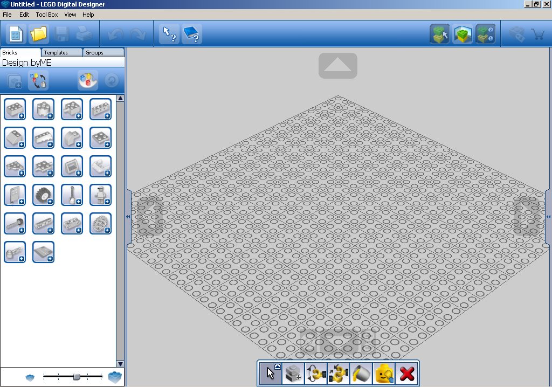Rotate the camera view left
Screen dimensions: 552x387
pos(150,216)
